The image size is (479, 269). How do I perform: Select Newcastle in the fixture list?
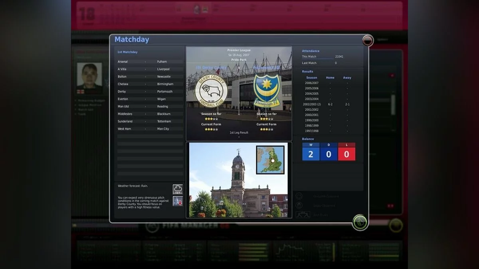point(164,77)
